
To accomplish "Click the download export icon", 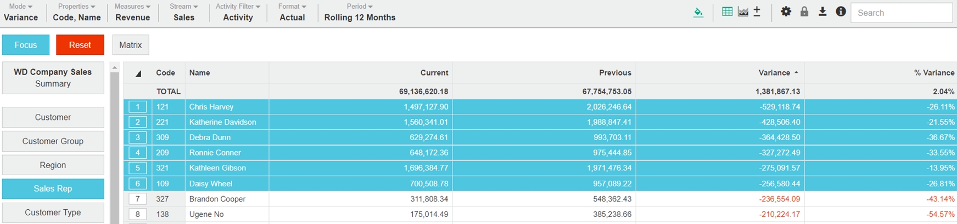I will (822, 12).
